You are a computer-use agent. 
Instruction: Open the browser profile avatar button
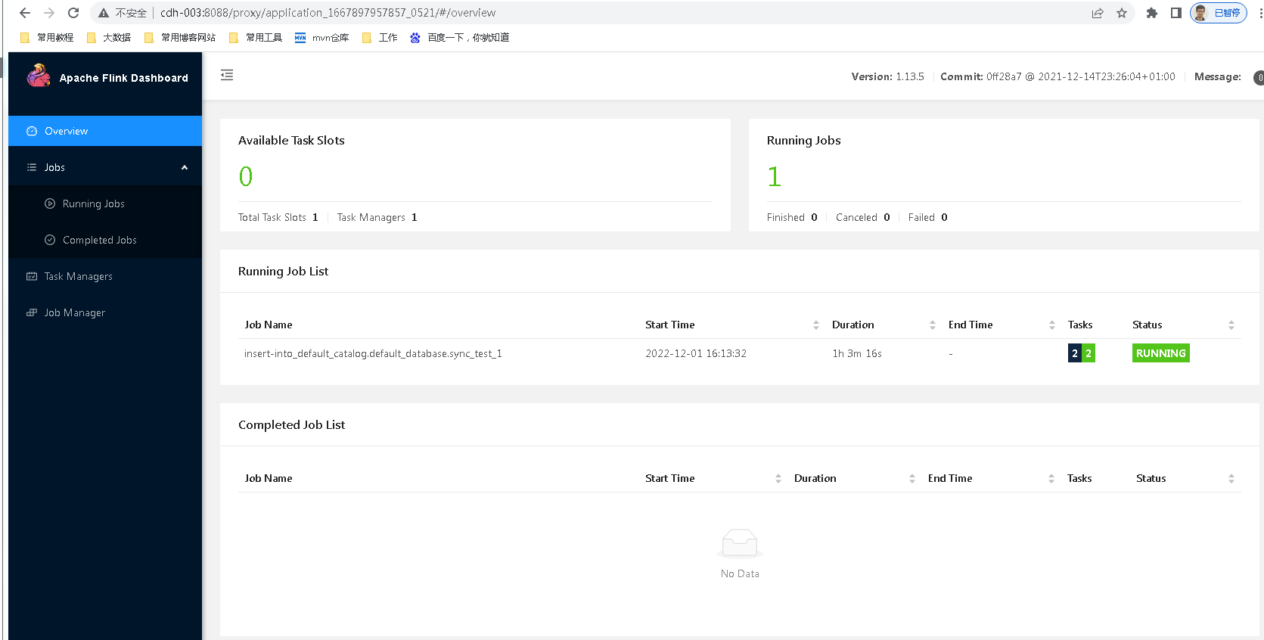[x=1218, y=13]
